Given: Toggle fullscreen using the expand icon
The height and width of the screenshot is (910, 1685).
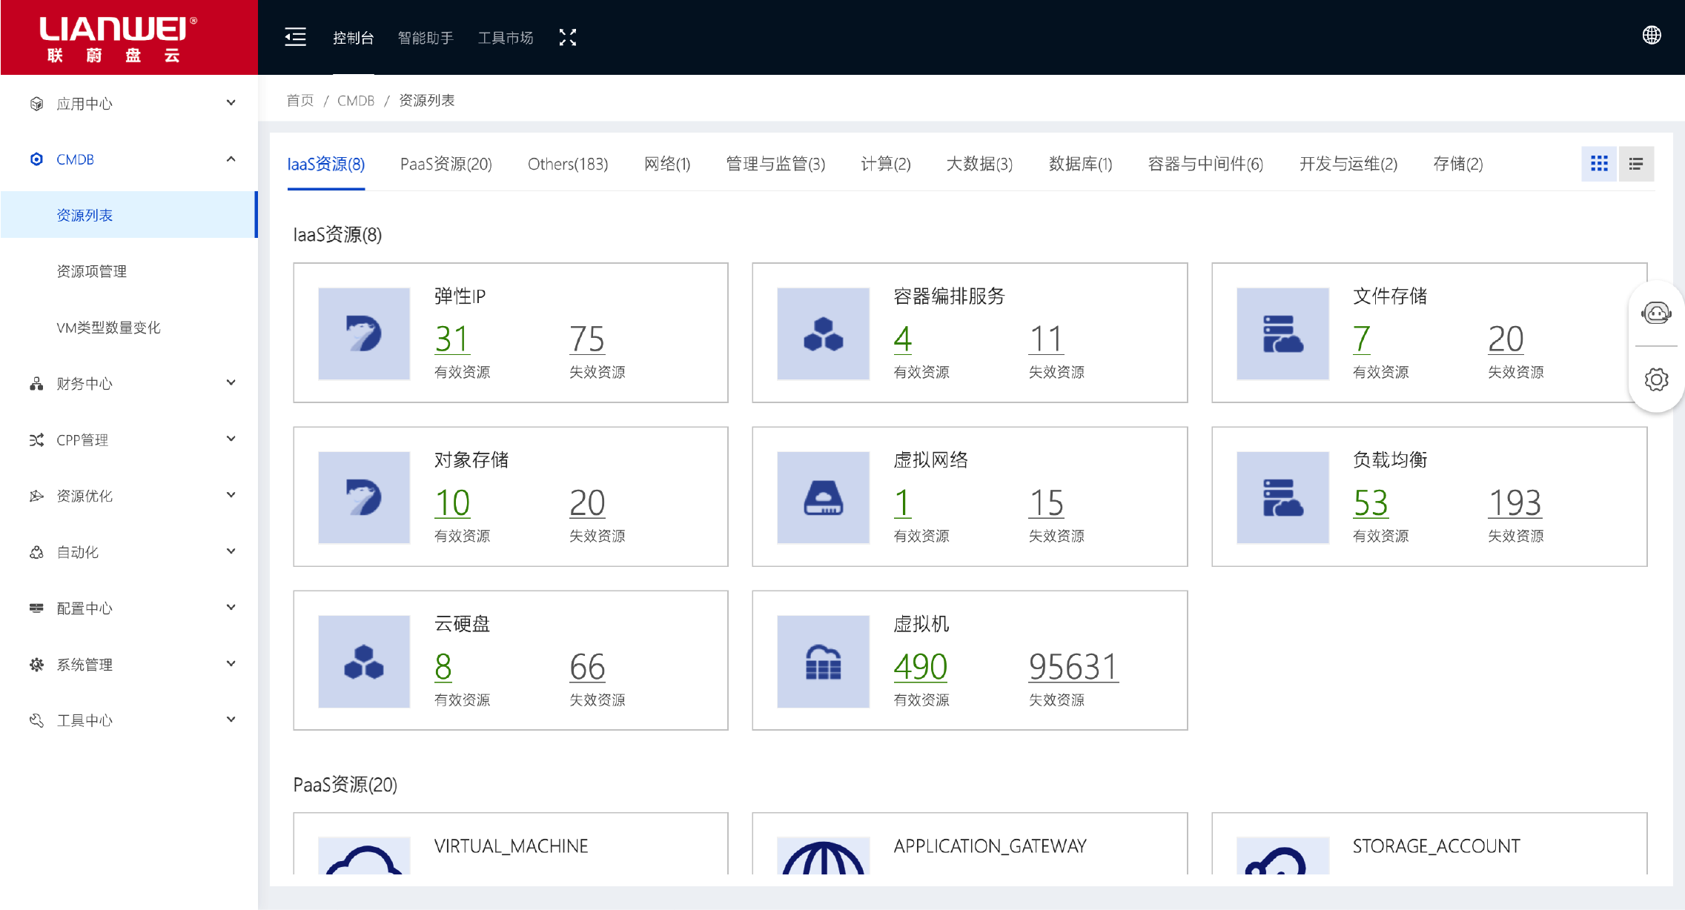Looking at the screenshot, I should pyautogui.click(x=568, y=37).
